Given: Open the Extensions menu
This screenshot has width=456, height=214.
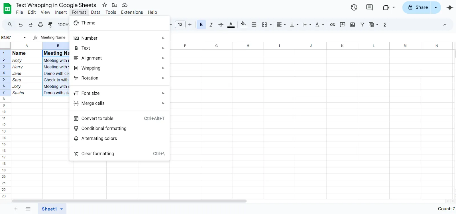Looking at the screenshot, I should click(x=132, y=12).
